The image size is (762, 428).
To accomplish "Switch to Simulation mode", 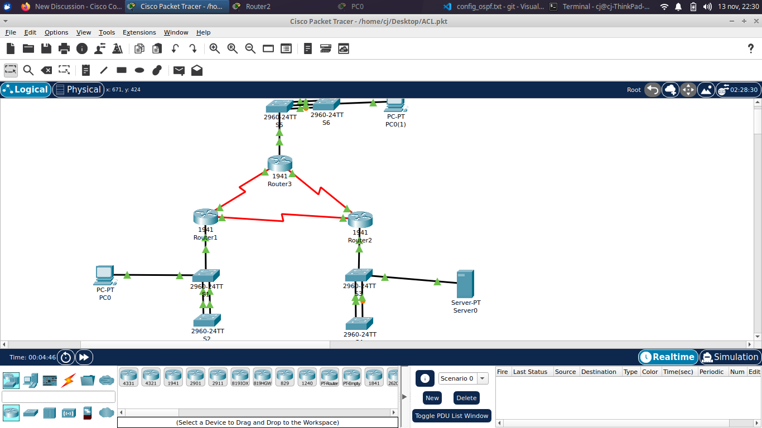I will pos(730,357).
